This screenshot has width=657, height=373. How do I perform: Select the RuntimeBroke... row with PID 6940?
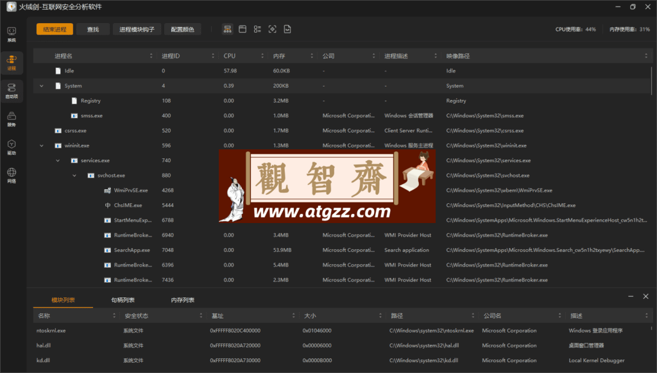click(341, 235)
